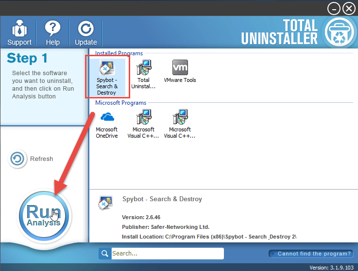Close the Total Uninstaller window

[349, 9]
